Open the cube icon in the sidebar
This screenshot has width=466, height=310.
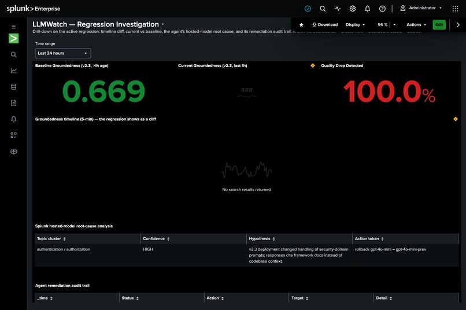coord(14,152)
